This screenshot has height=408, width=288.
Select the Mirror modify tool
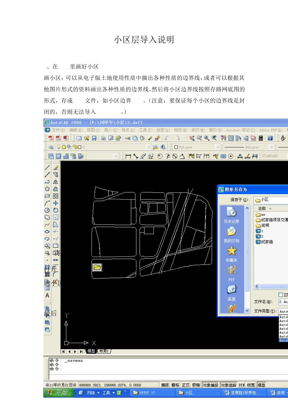click(x=55, y=182)
